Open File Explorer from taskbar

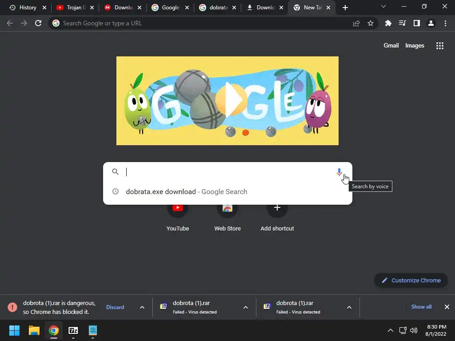tap(34, 330)
